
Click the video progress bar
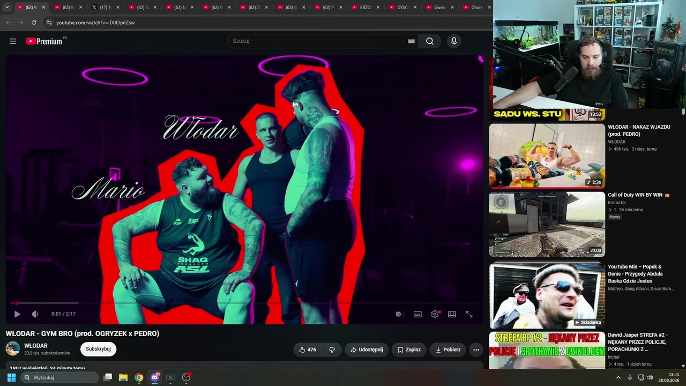(x=244, y=303)
